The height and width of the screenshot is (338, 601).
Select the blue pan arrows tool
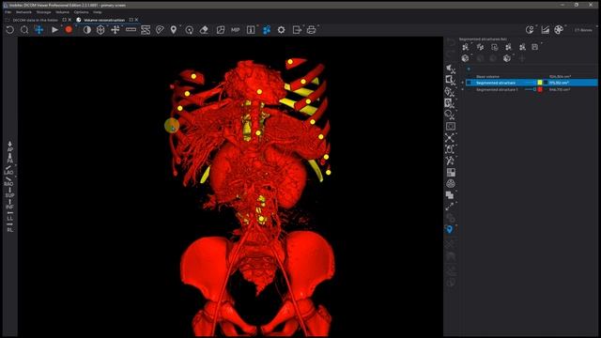pos(39,30)
